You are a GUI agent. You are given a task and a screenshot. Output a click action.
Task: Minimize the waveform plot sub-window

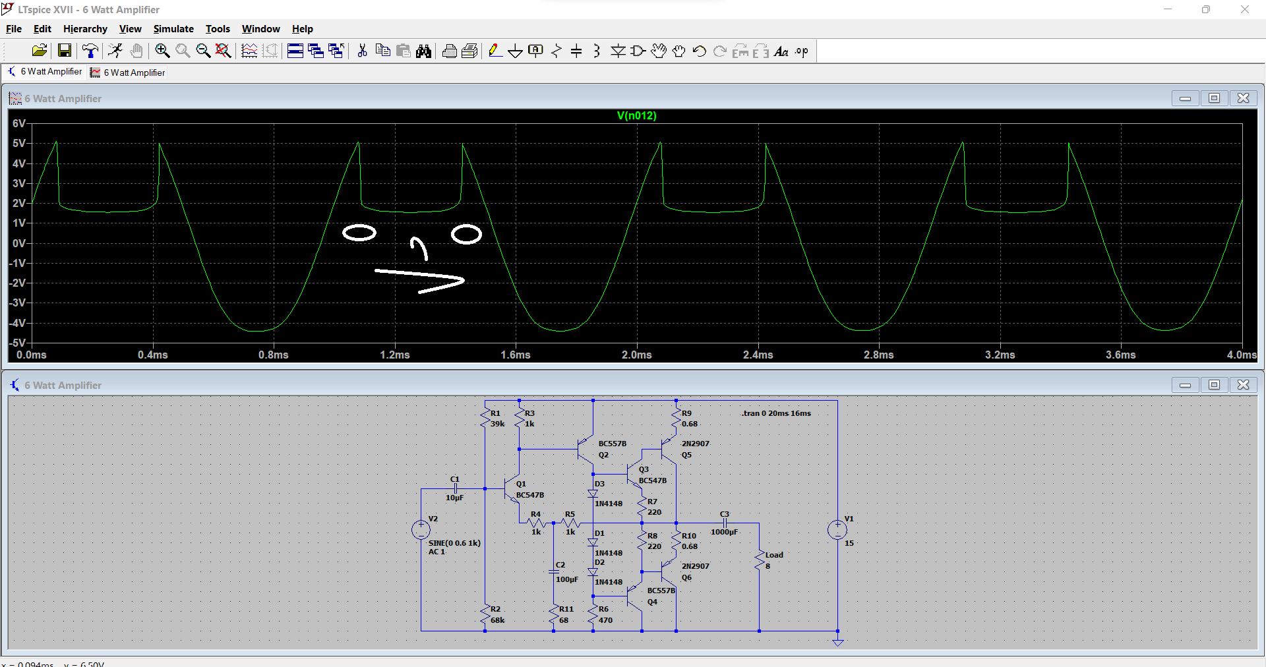(x=1185, y=98)
